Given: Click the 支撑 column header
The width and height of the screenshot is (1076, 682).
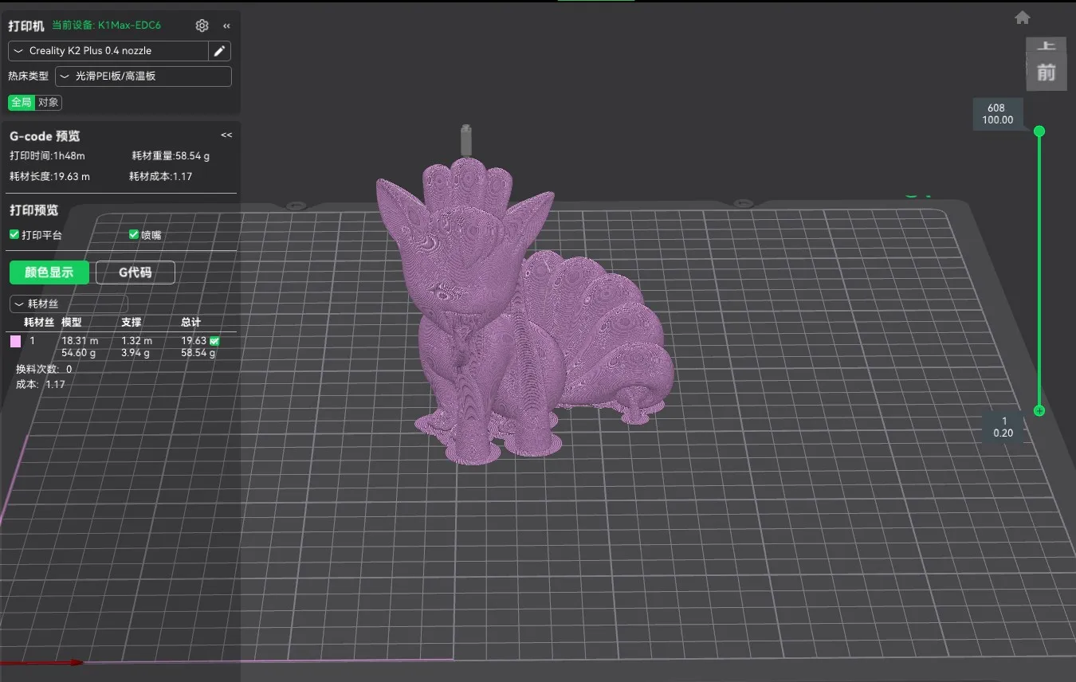Looking at the screenshot, I should coord(132,322).
